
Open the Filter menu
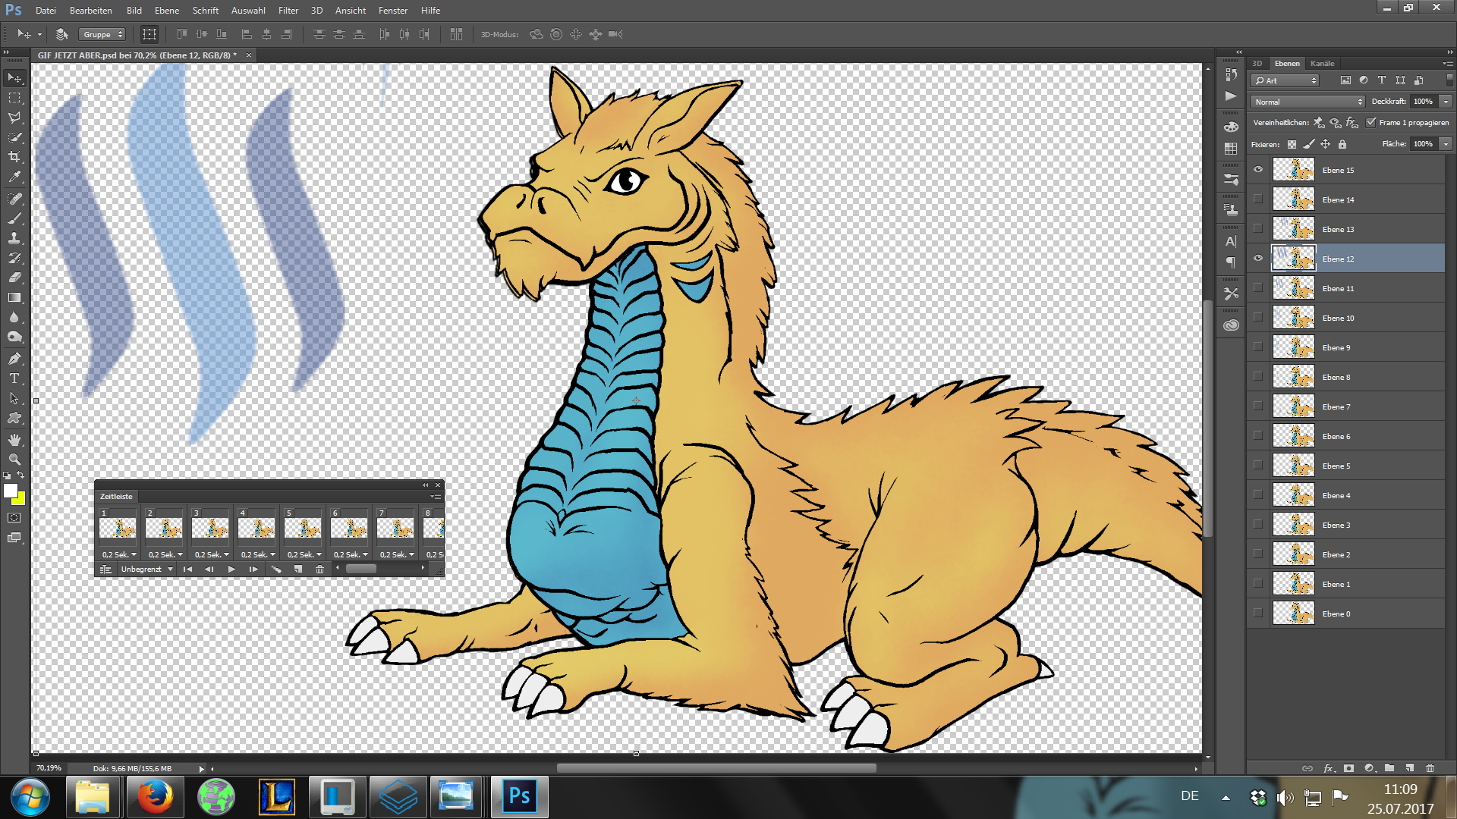tap(288, 11)
